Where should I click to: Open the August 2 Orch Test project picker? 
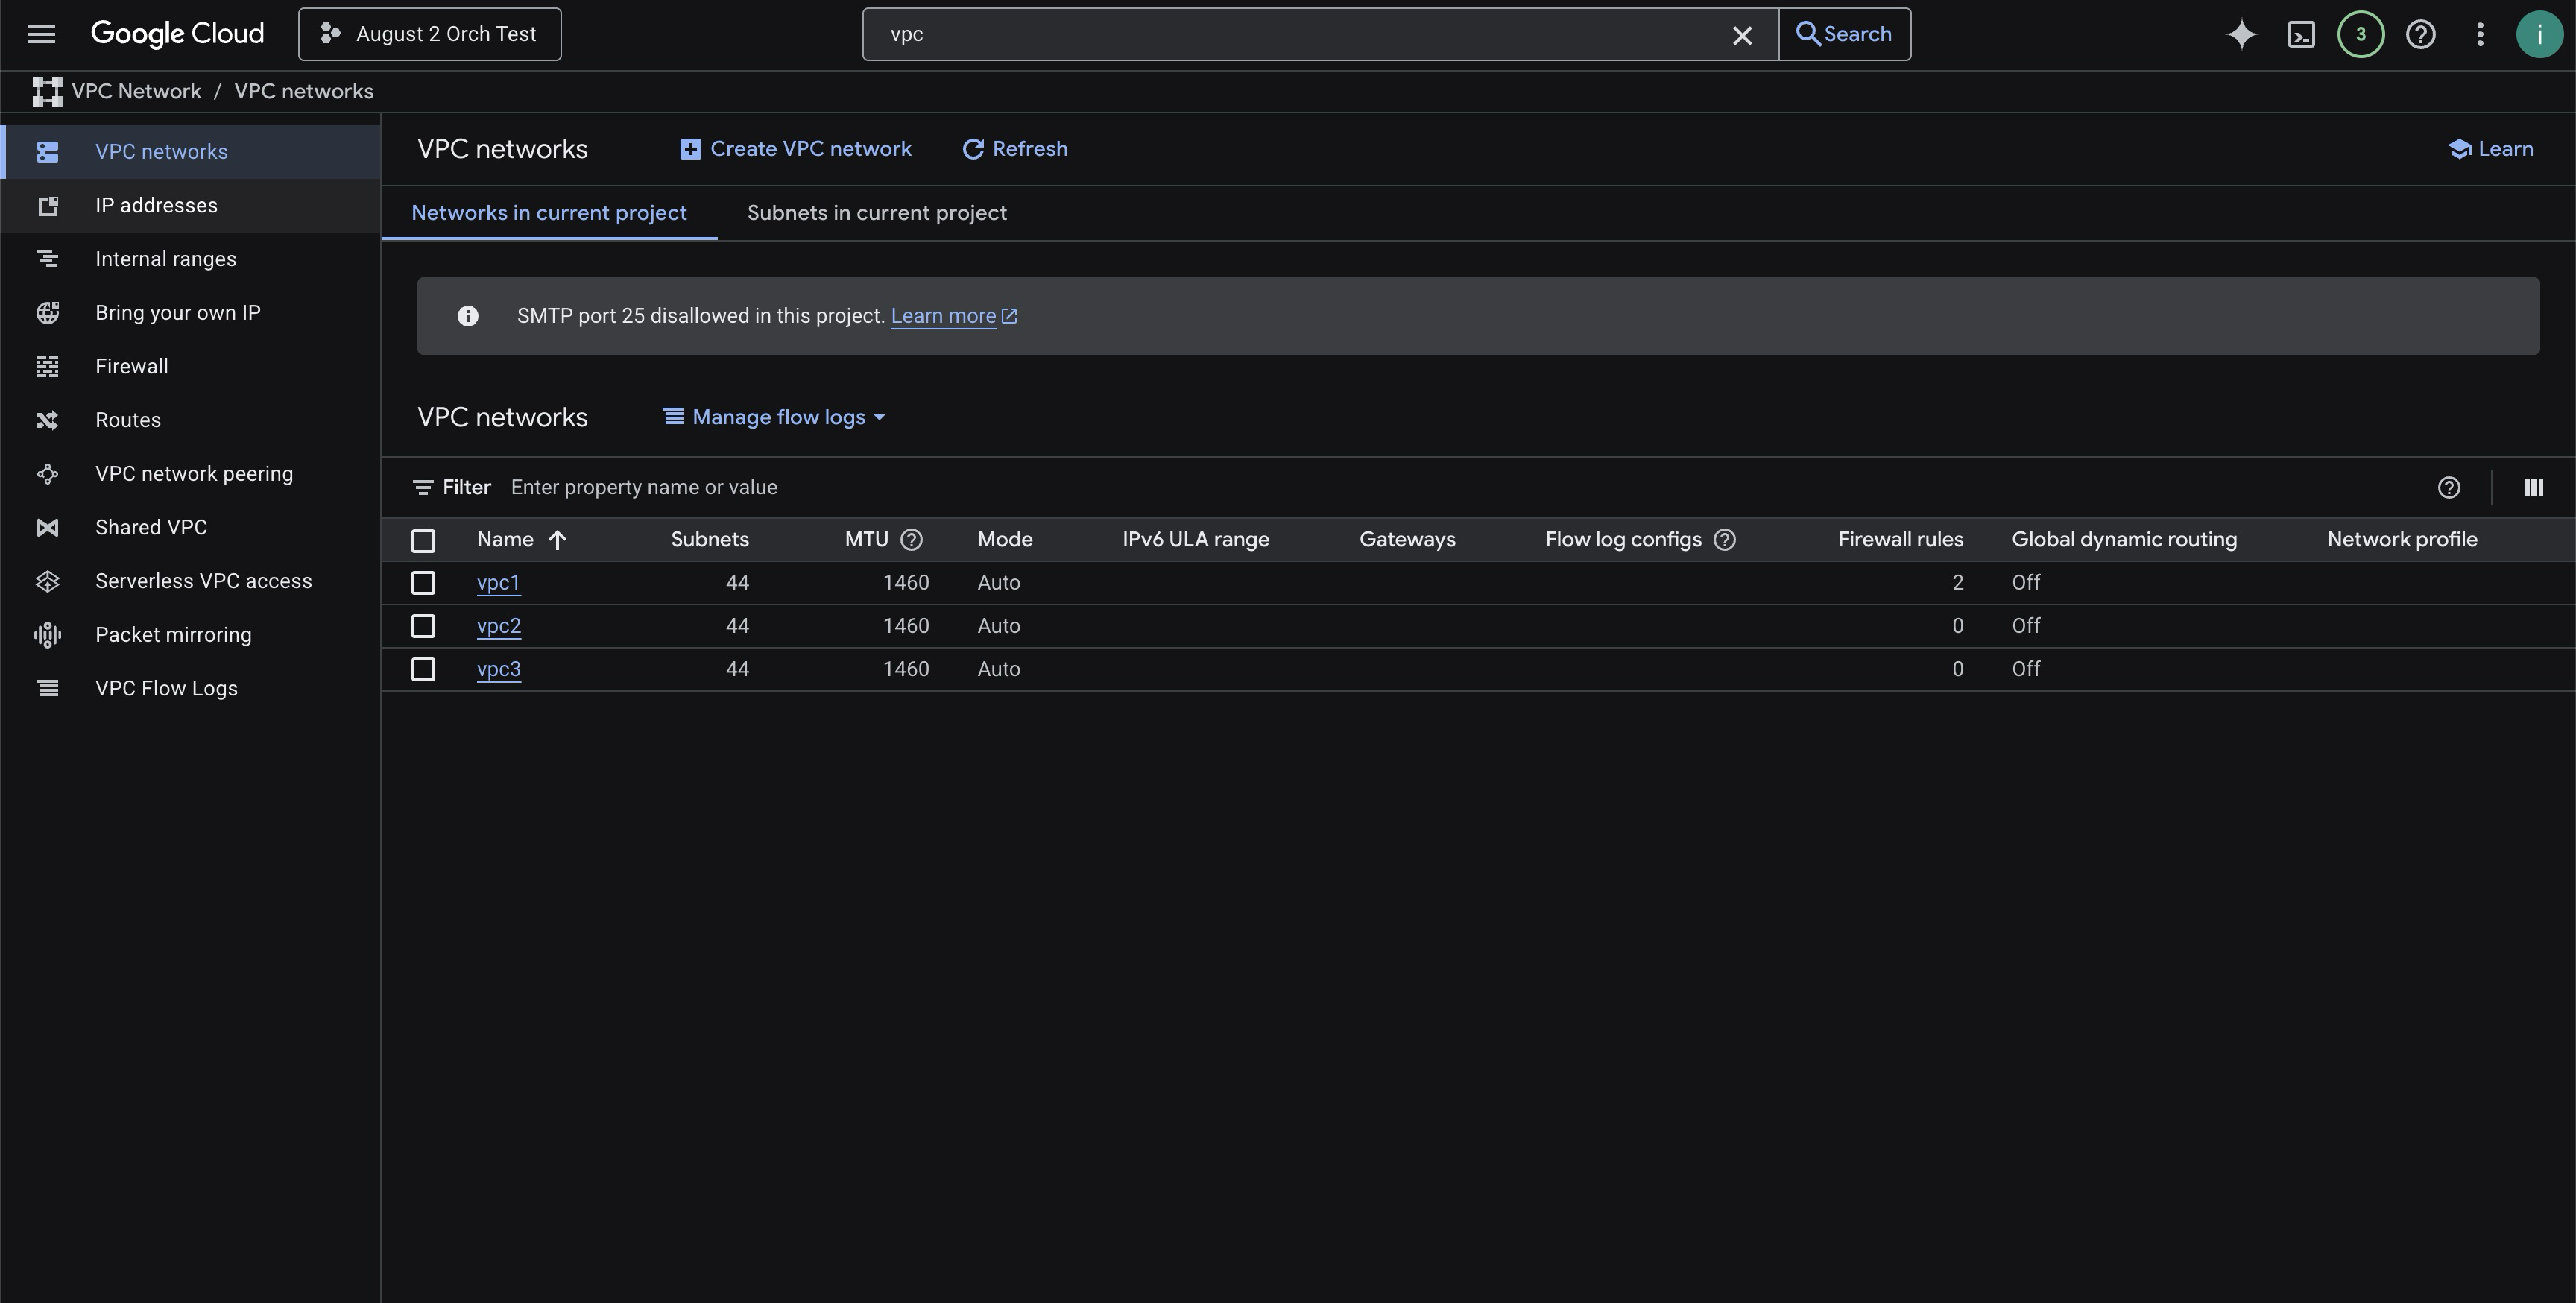(429, 34)
